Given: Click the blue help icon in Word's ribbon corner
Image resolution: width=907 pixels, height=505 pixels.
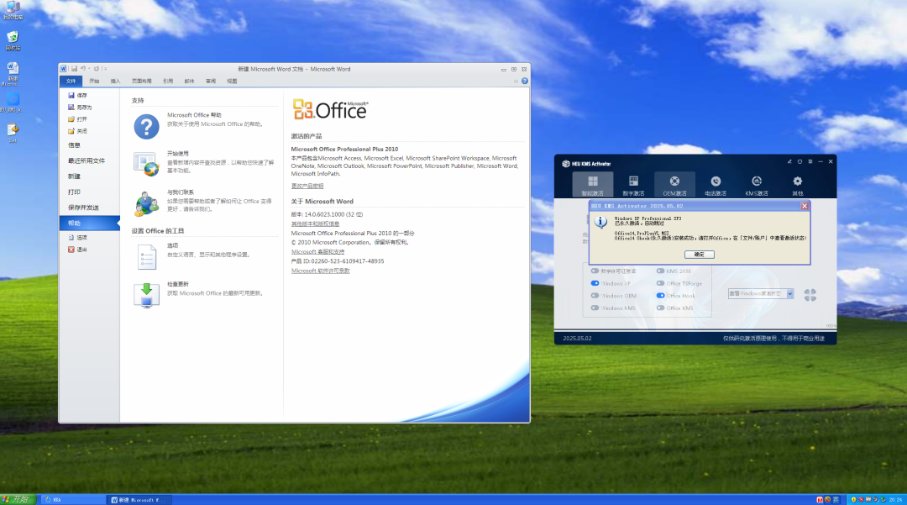Looking at the screenshot, I should 525,81.
